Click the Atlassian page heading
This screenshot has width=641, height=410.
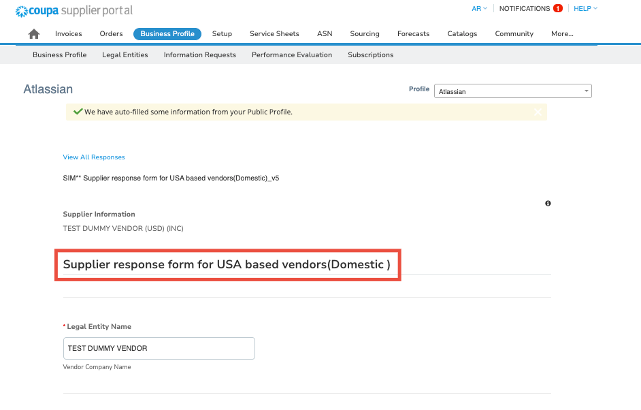pyautogui.click(x=48, y=89)
